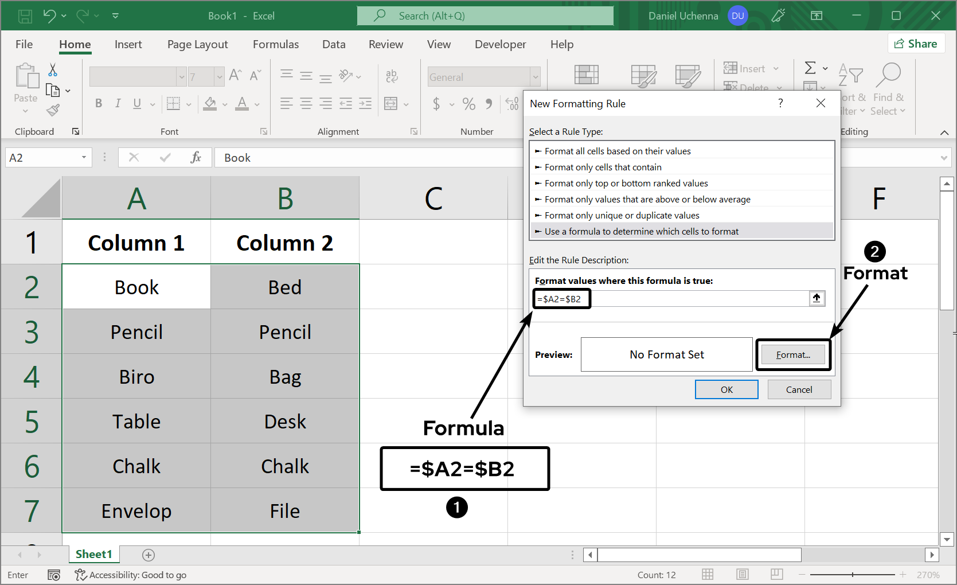Screen dimensions: 957x585
Task: Click the Format... button in dialog
Action: click(x=793, y=355)
